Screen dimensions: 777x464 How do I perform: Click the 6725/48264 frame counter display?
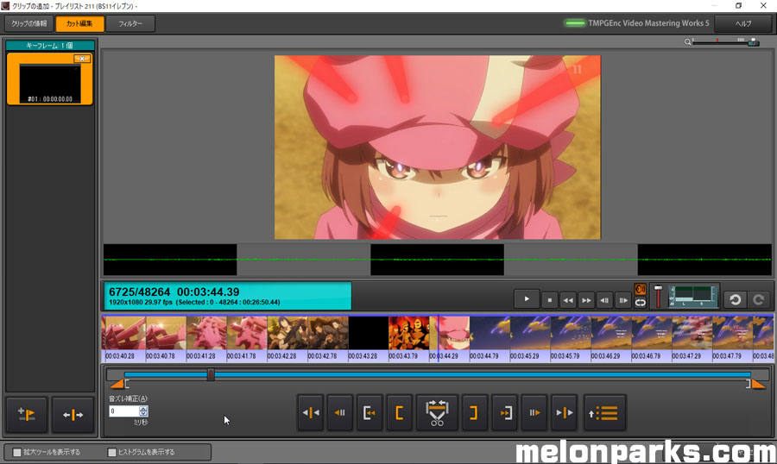tap(228, 296)
